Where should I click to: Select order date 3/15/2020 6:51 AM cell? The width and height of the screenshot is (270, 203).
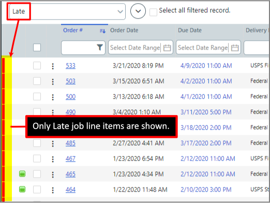pyautogui.click(x=138, y=81)
